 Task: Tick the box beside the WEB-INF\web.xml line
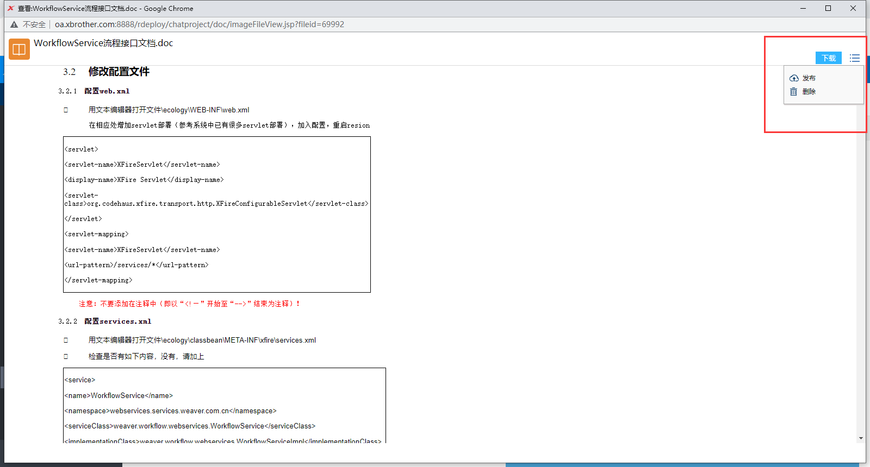click(66, 110)
